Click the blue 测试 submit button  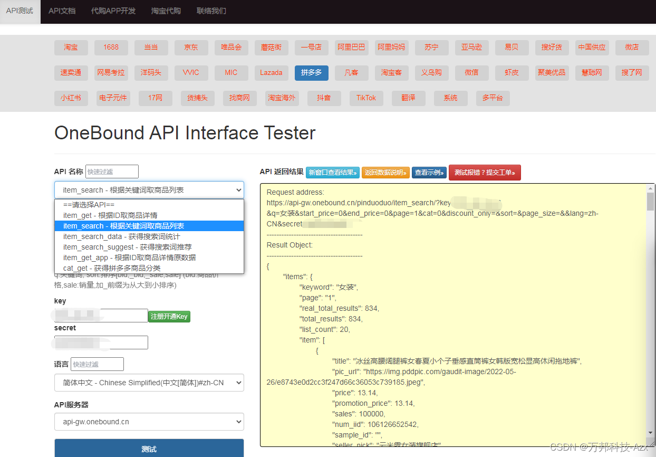point(149,449)
